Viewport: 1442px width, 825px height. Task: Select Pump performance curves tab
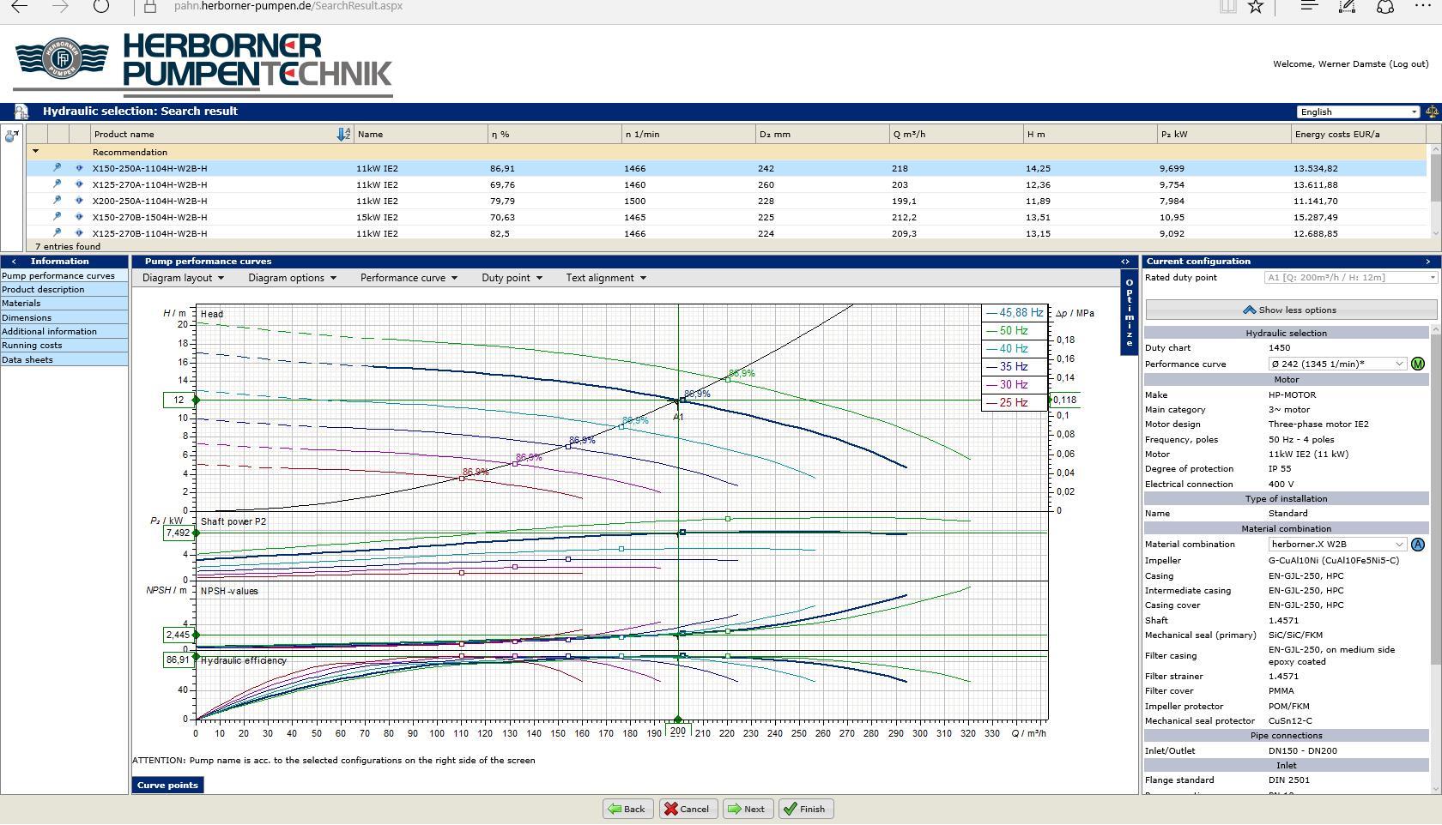coord(64,276)
